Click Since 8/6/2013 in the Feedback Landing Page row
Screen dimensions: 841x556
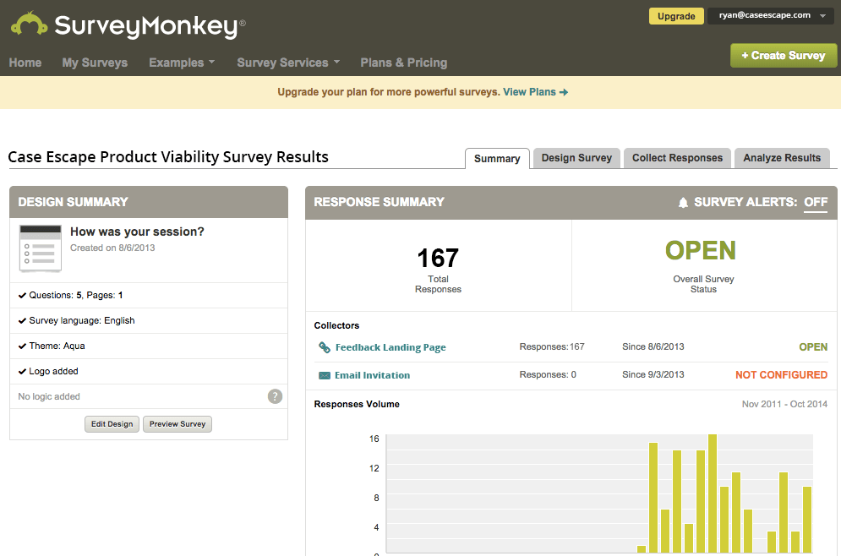[x=653, y=347]
